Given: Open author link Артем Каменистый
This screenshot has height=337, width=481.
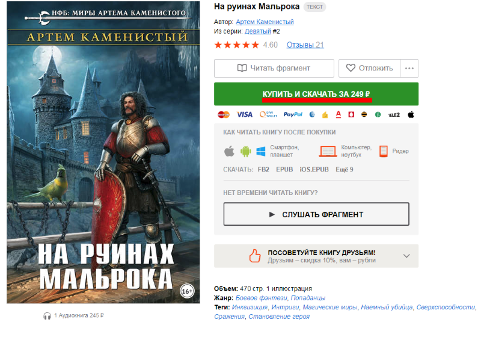Looking at the screenshot, I should pyautogui.click(x=265, y=22).
